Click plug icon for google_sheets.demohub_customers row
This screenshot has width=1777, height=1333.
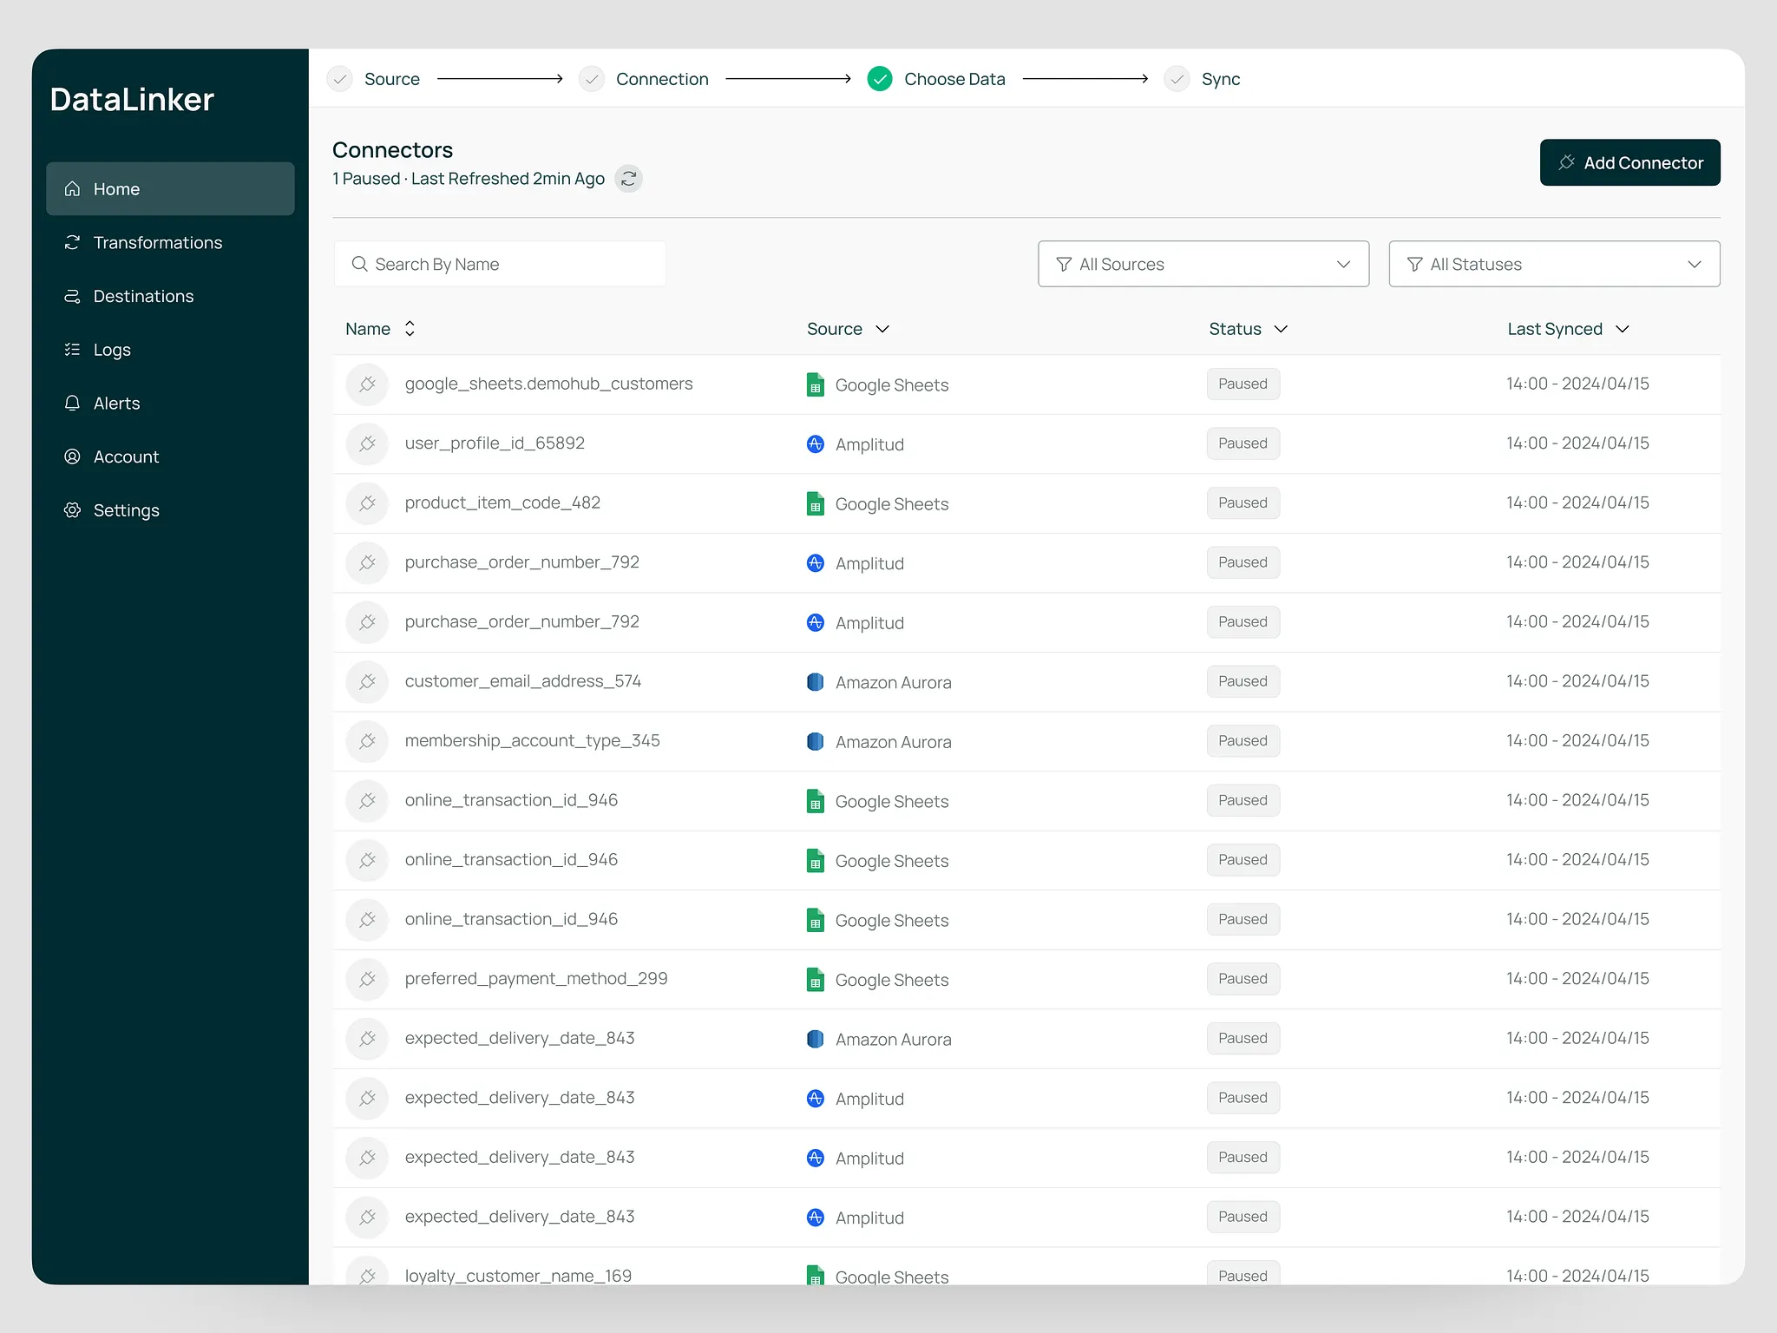(367, 384)
